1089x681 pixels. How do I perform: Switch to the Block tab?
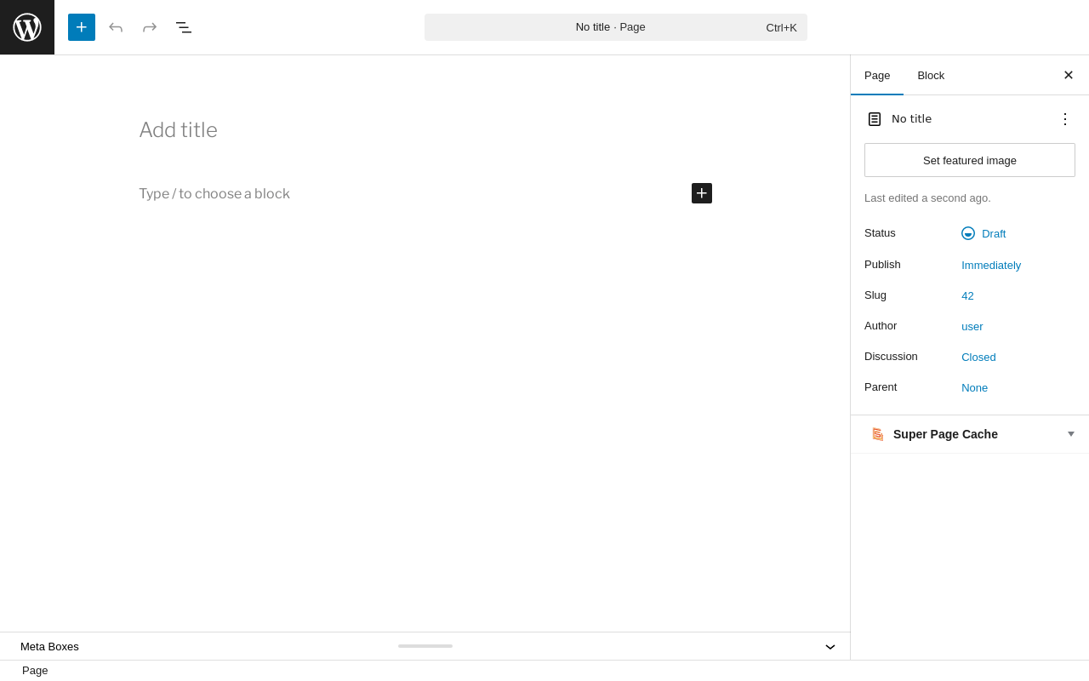(931, 75)
